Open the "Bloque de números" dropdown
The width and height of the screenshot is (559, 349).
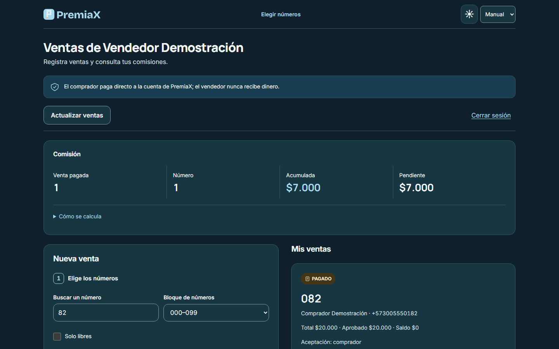[x=216, y=313]
